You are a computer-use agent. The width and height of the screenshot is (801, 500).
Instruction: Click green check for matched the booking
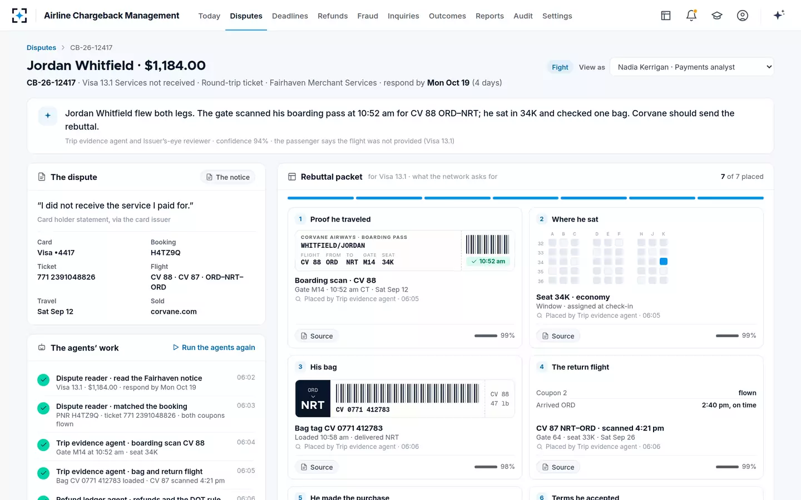[x=43, y=408]
